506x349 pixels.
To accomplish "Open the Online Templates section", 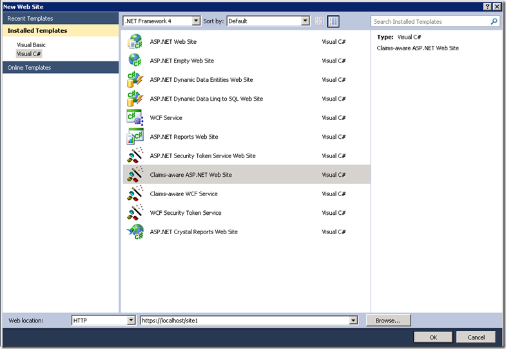I will (x=61, y=68).
